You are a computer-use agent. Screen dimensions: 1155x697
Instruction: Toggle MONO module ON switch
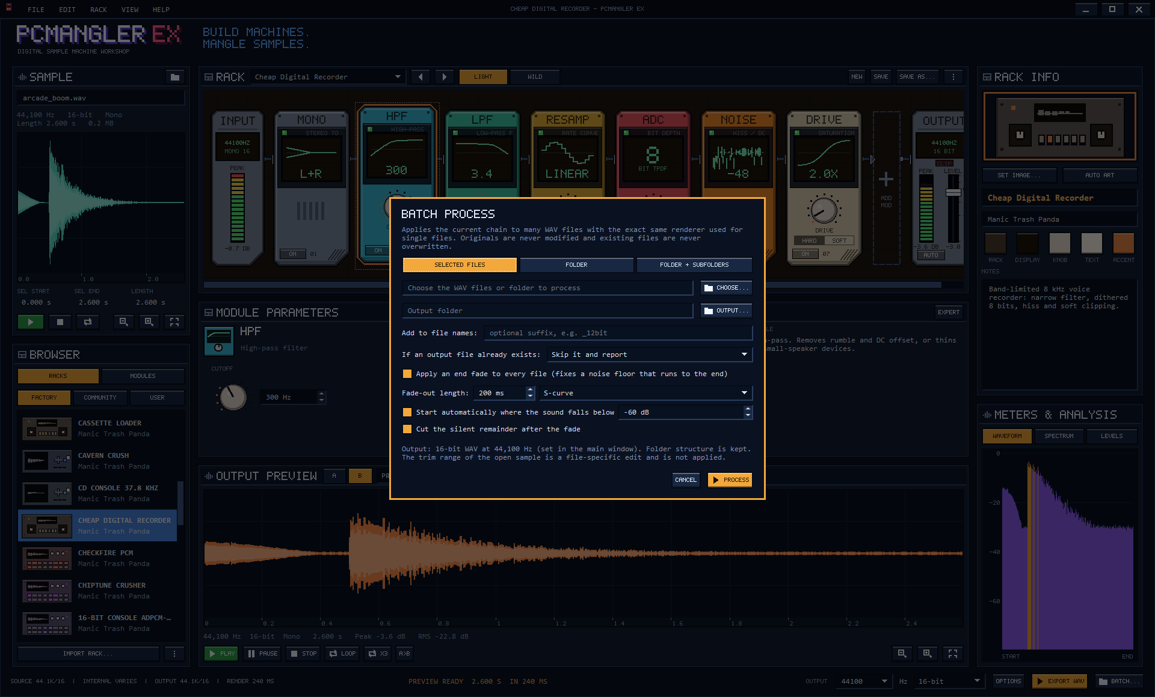pyautogui.click(x=292, y=254)
